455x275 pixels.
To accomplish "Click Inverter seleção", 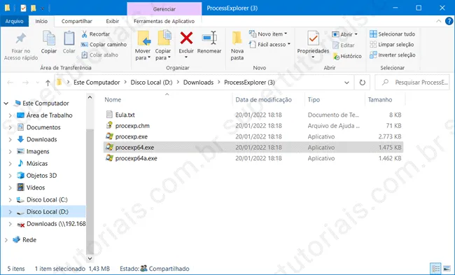I will pos(392,55).
